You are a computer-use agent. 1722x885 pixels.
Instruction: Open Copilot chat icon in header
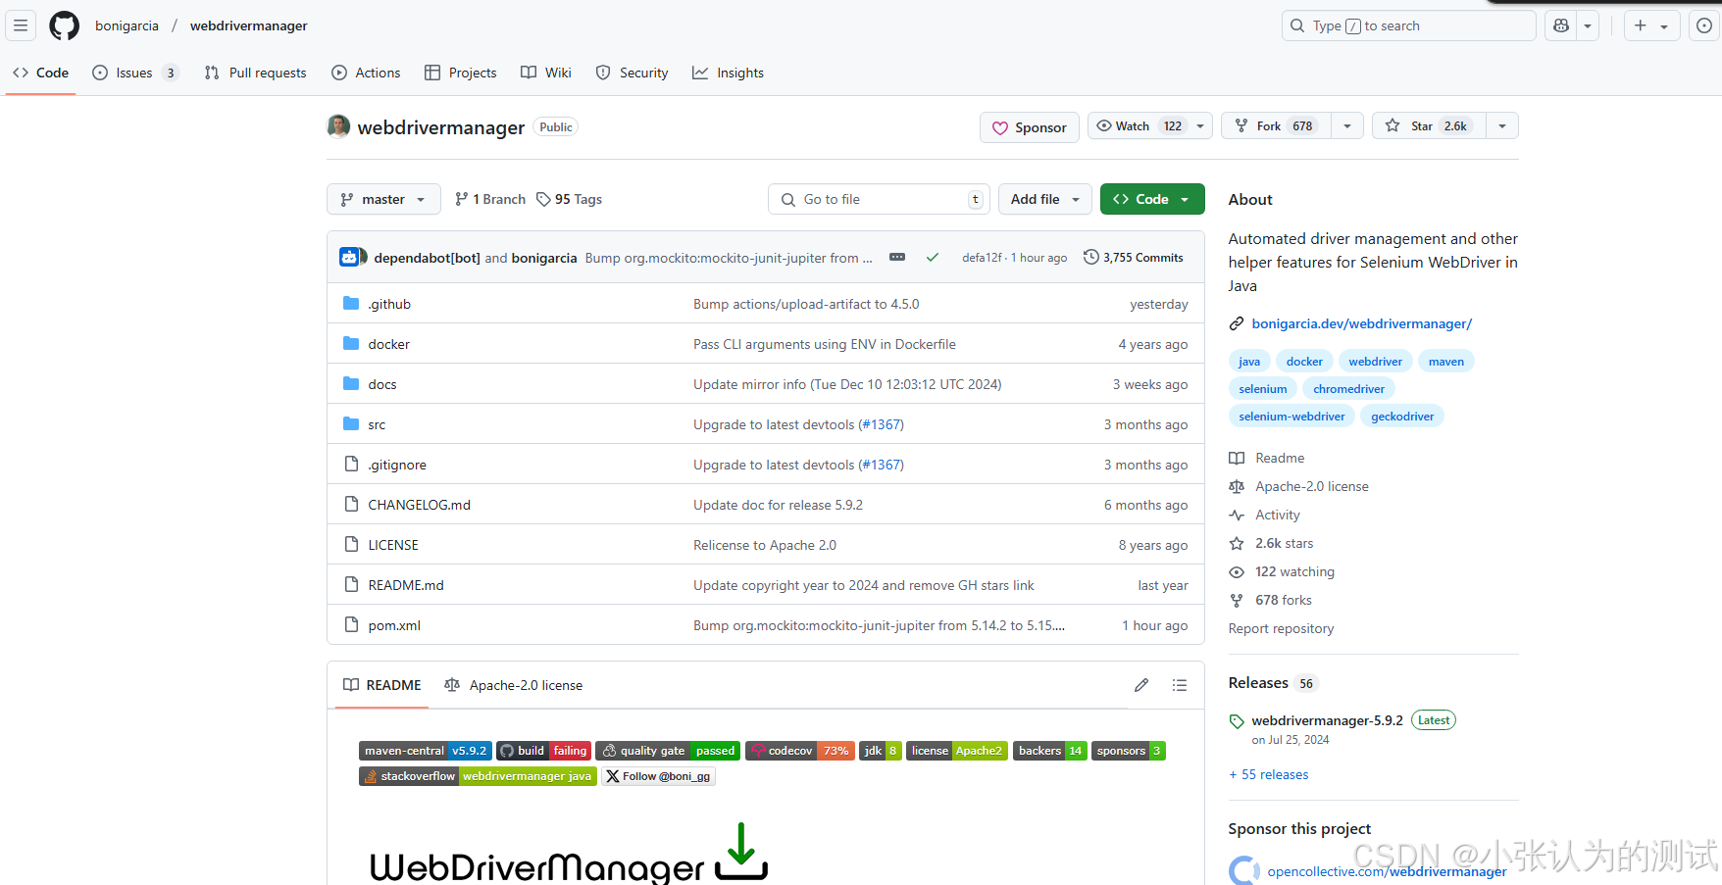tap(1561, 25)
